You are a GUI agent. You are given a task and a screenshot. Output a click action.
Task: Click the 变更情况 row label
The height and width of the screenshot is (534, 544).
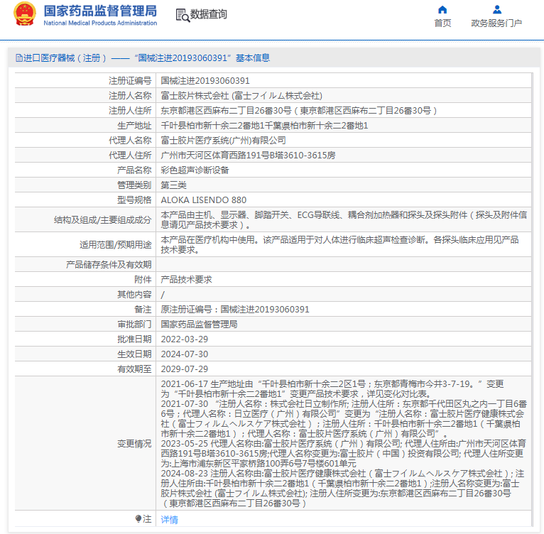134,444
